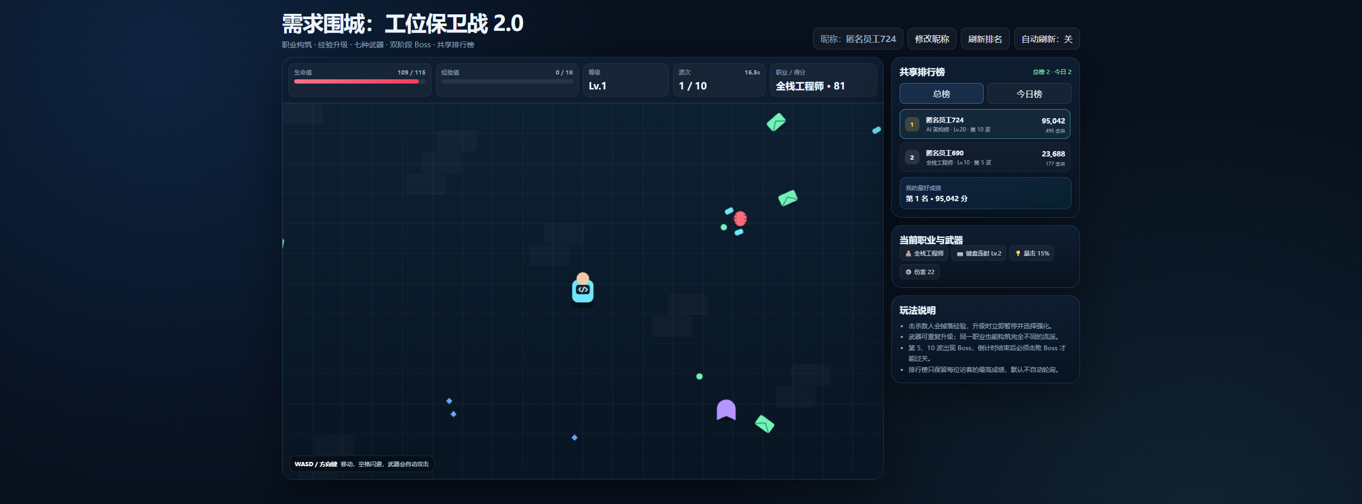Image resolution: width=1362 pixels, height=504 pixels.
Task: Click the 经验值 experience progress bar
Action: [x=507, y=81]
